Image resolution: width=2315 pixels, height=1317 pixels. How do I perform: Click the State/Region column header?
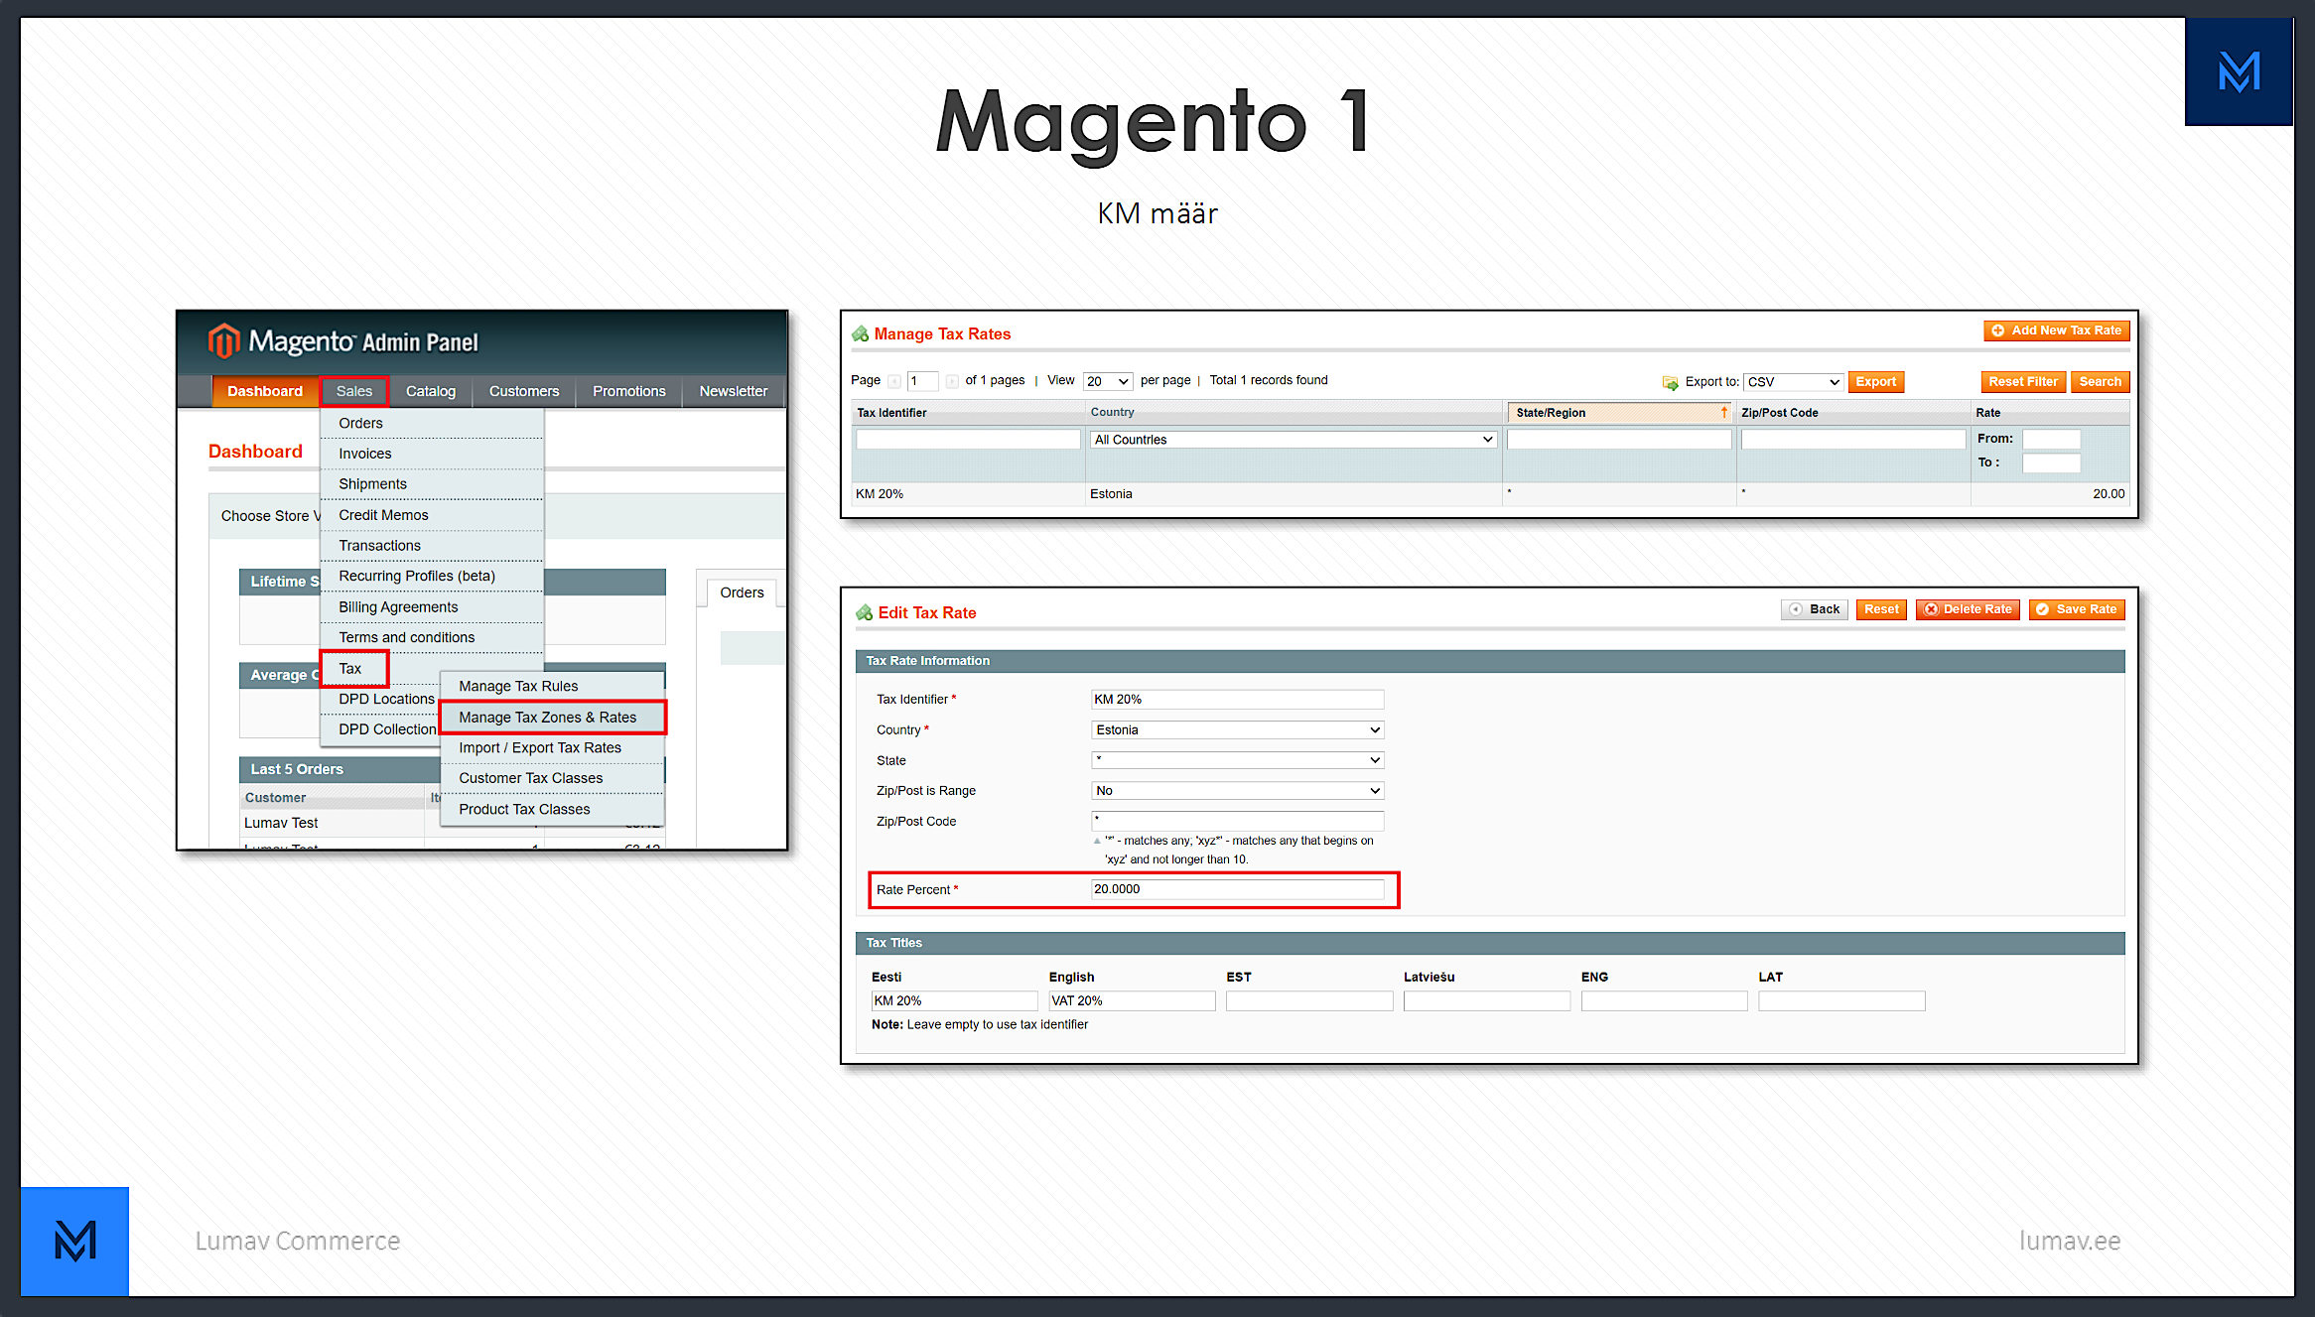tap(1619, 413)
